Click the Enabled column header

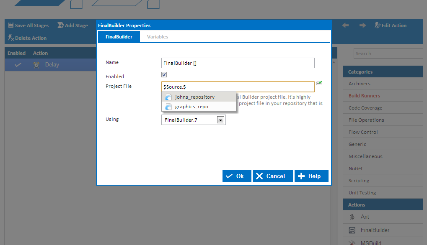click(17, 53)
